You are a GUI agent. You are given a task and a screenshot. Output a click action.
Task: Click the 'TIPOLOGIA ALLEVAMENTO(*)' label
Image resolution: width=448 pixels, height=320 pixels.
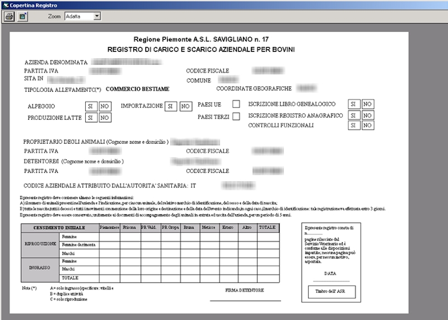click(63, 90)
